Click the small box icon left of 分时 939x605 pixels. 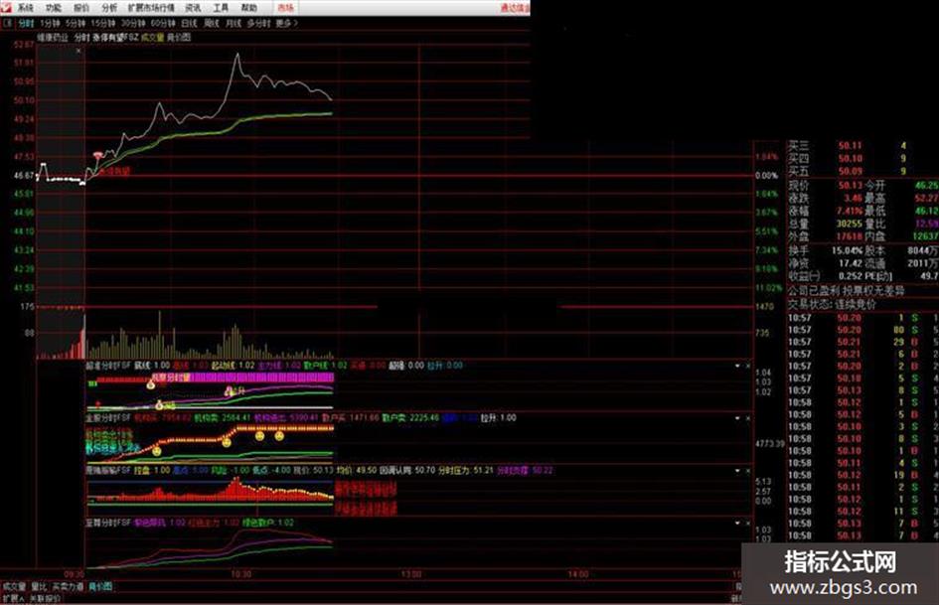pyautogui.click(x=8, y=24)
